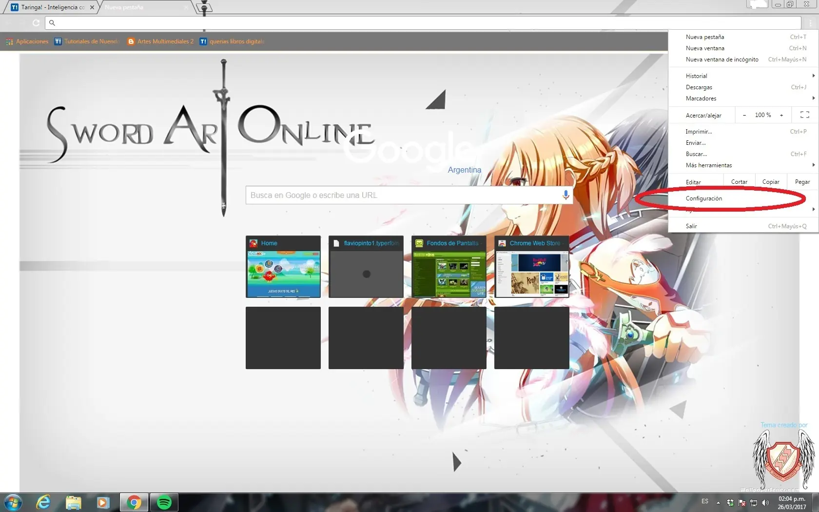This screenshot has width=819, height=512.
Task: Open Windows Explorer from the taskbar
Action: tap(73, 502)
